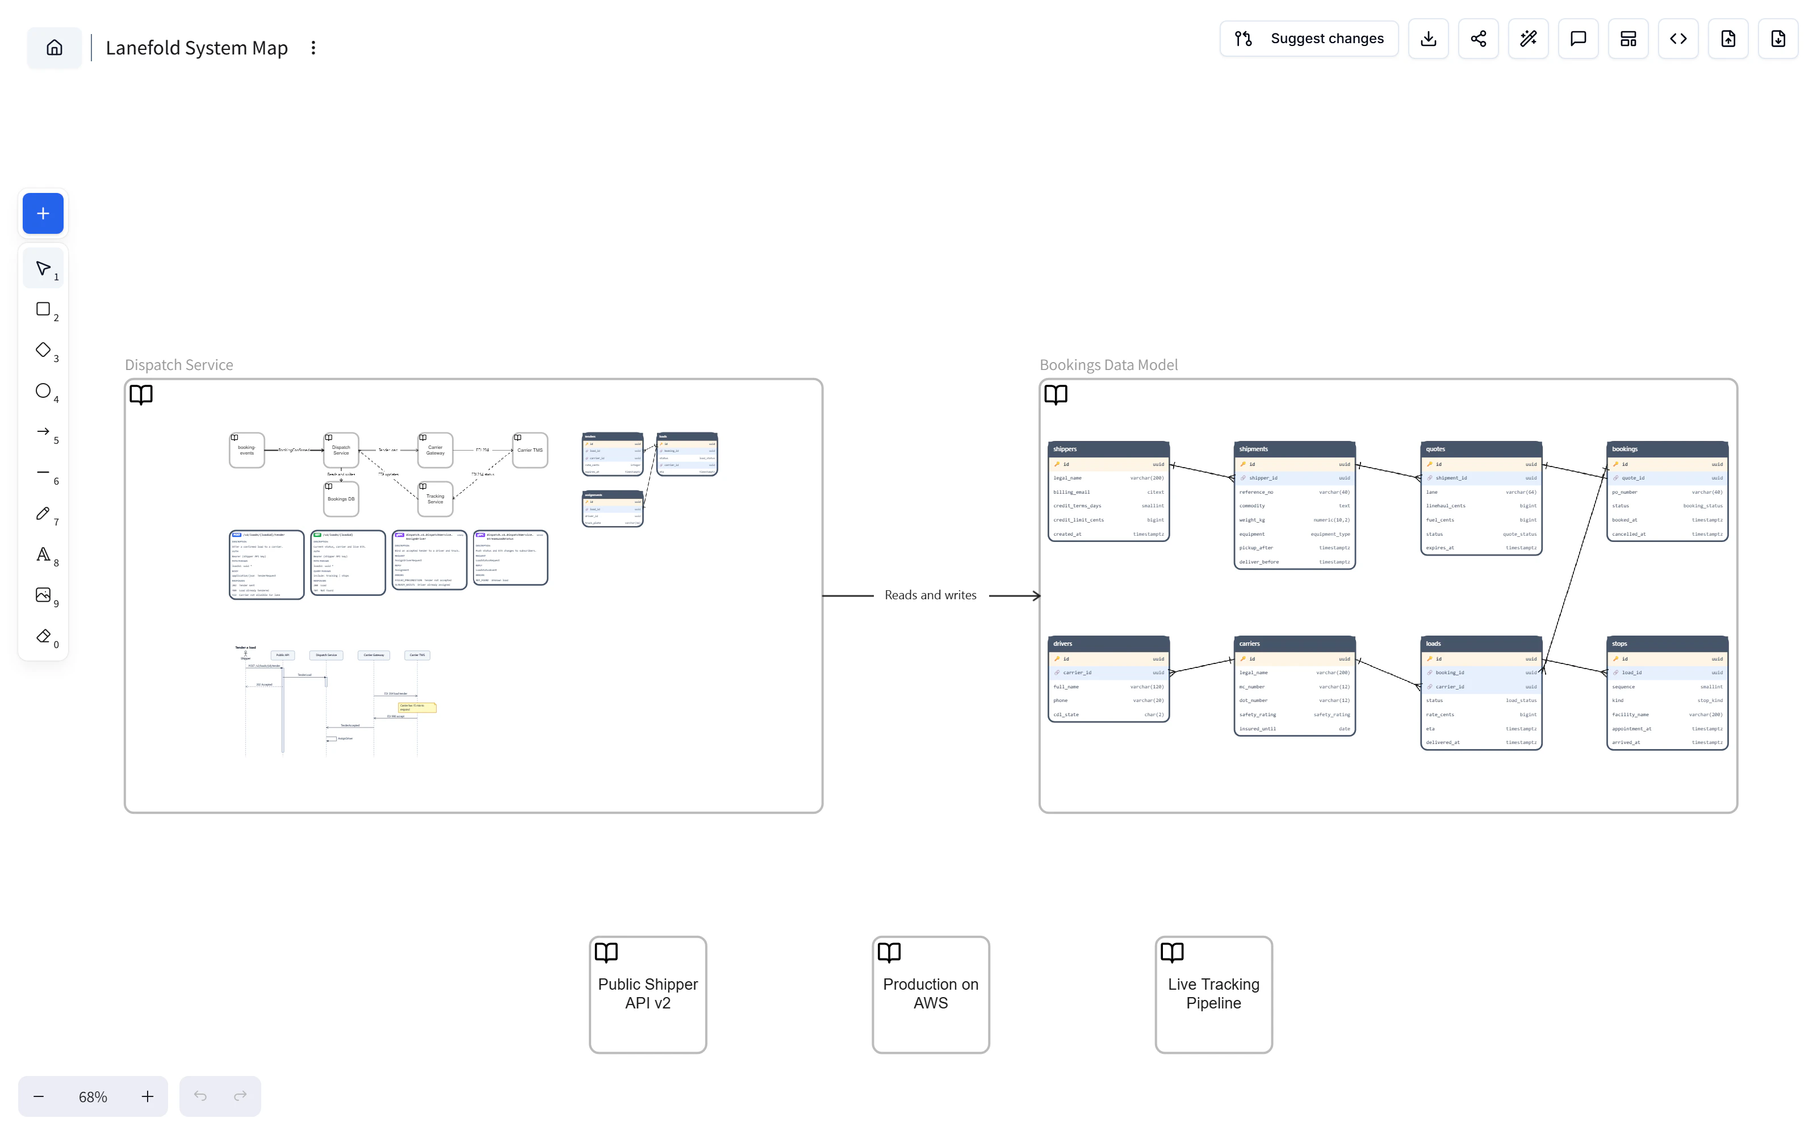The height and width of the screenshot is (1135, 1817).
Task: Select the shipments table header
Action: click(1295, 449)
